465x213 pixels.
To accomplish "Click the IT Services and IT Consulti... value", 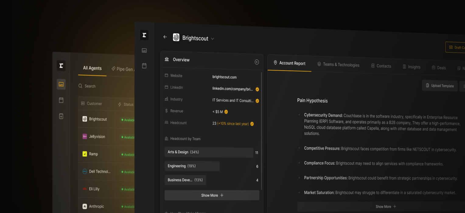I will [x=232, y=100].
